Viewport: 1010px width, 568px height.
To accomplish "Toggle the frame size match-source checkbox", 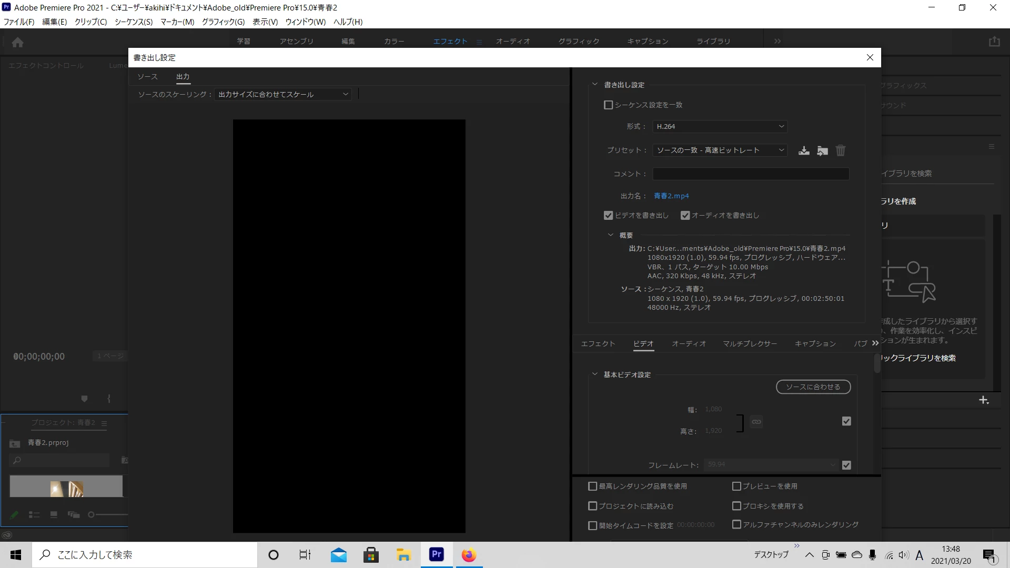I will pyautogui.click(x=846, y=421).
